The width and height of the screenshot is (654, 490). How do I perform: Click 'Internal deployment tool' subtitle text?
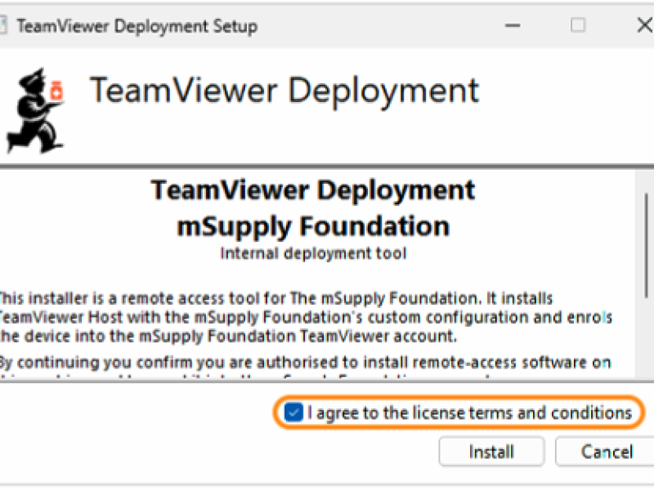click(313, 253)
